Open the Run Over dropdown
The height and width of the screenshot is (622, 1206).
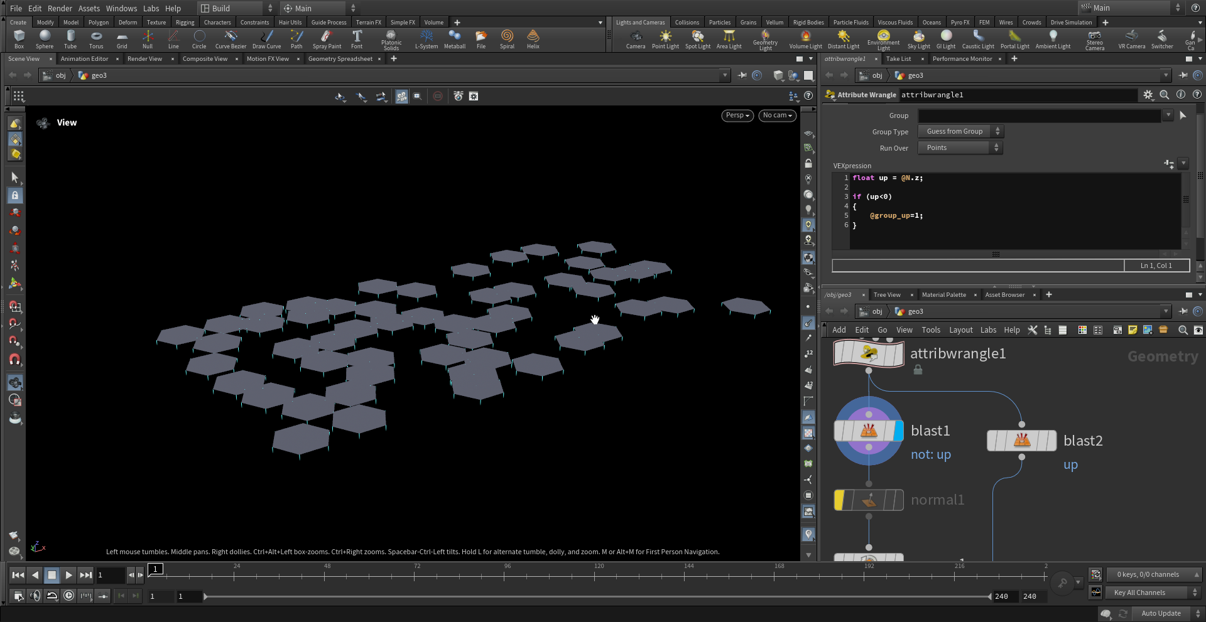coord(960,147)
